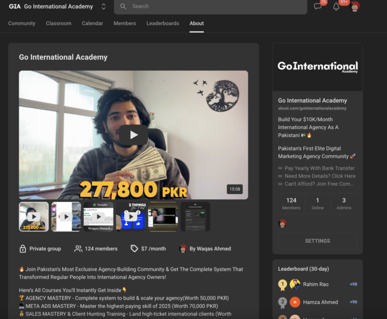This screenshot has height=319, width=387.
Task: Click the Go International Academy page heading
Action: [x=63, y=57]
